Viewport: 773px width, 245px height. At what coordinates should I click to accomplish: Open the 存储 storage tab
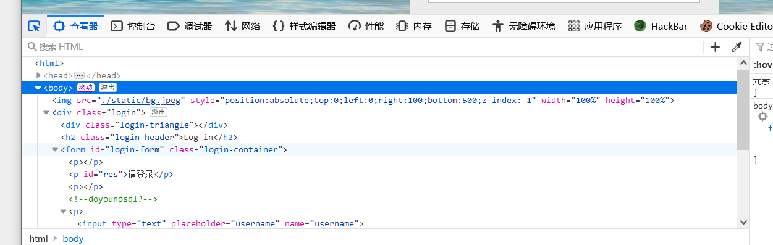(462, 26)
